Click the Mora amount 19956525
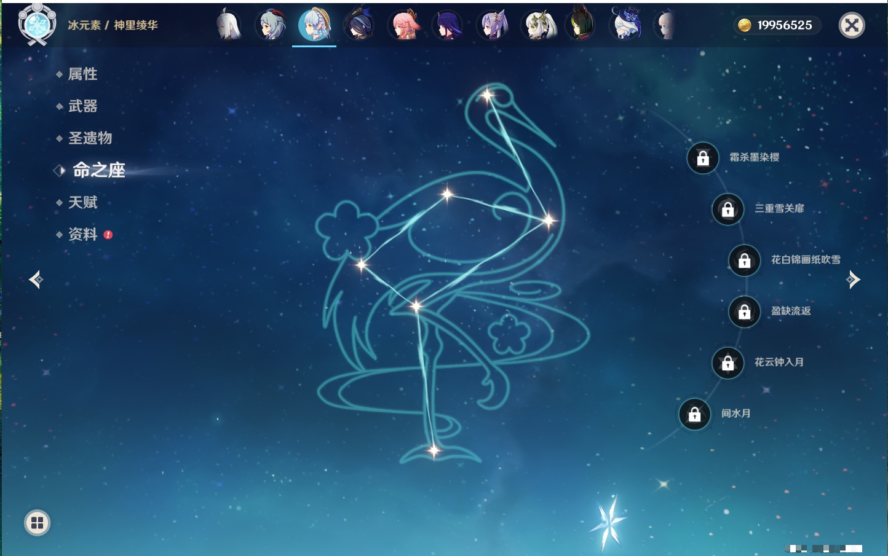The image size is (888, 556). (x=785, y=25)
